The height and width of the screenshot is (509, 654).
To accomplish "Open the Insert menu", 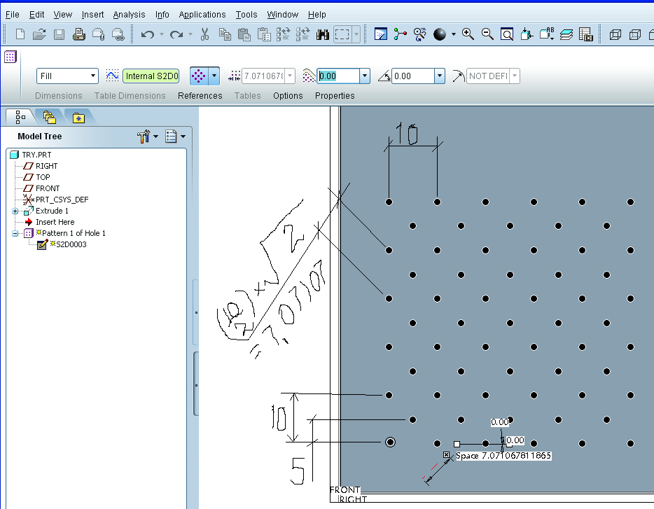I will 92,15.
